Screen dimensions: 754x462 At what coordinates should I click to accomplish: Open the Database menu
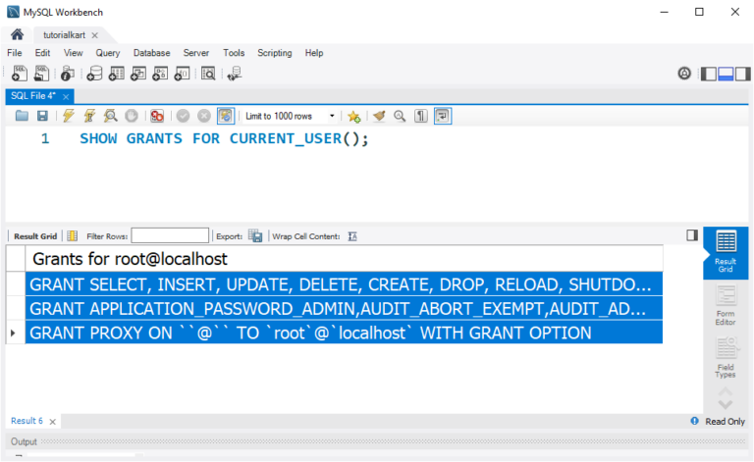(x=151, y=53)
